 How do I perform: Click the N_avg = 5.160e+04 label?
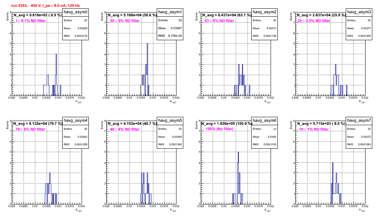[132, 15]
